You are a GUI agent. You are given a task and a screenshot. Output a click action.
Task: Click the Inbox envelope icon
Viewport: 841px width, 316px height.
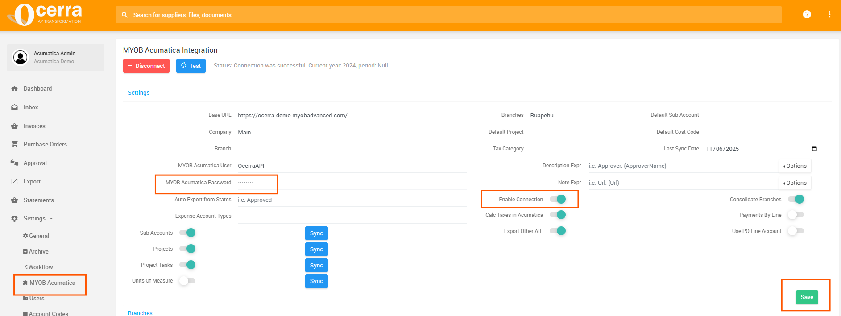tap(14, 107)
